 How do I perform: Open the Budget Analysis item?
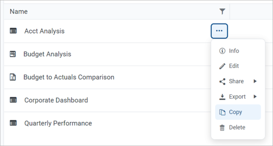pos(47,54)
